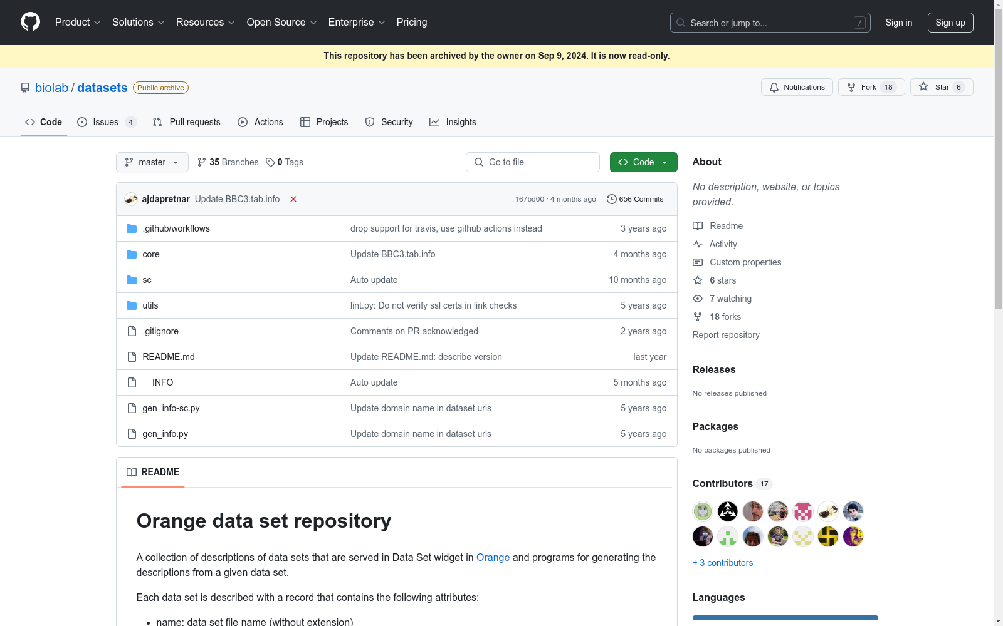Open the + 3 contributors link

pyautogui.click(x=723, y=563)
